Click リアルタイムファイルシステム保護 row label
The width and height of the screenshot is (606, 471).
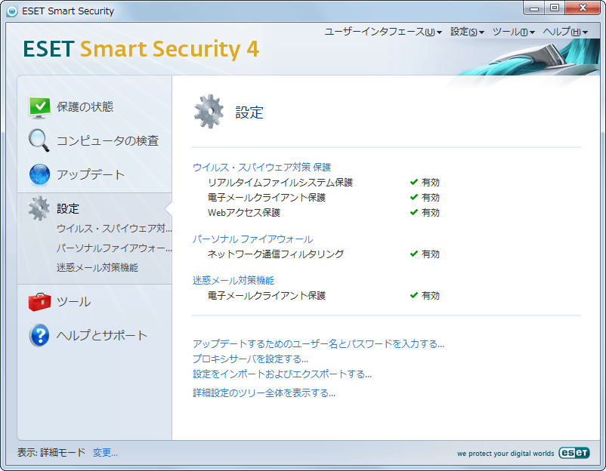280,182
